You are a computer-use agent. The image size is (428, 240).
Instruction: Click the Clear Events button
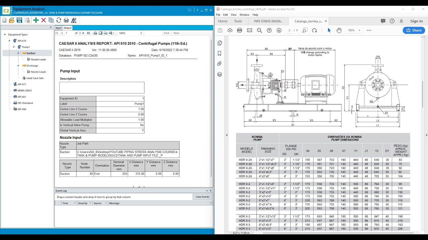tap(202, 197)
